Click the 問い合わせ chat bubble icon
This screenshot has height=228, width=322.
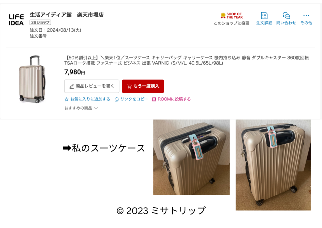tap(286, 16)
